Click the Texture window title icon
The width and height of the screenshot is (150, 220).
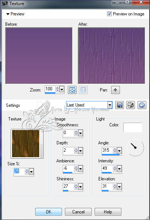pyautogui.click(x=4, y=4)
